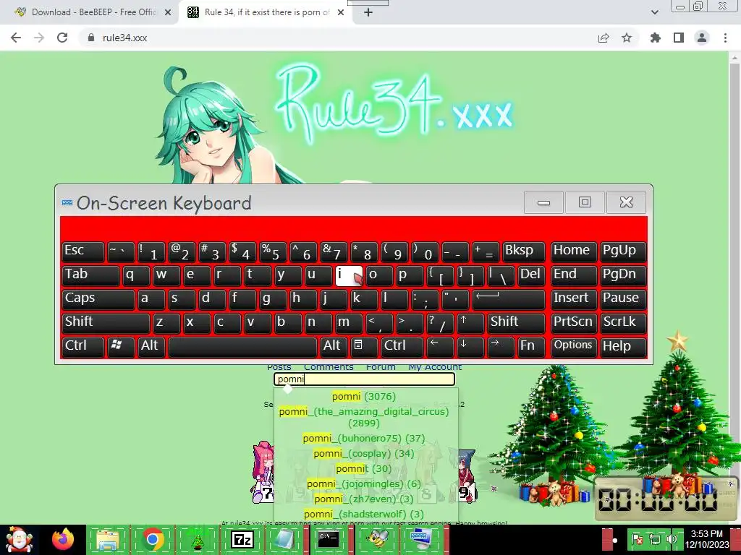Click the Del key on keyboard
This screenshot has width=741, height=555.
click(531, 275)
